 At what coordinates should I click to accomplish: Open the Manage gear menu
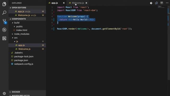pos(4,93)
